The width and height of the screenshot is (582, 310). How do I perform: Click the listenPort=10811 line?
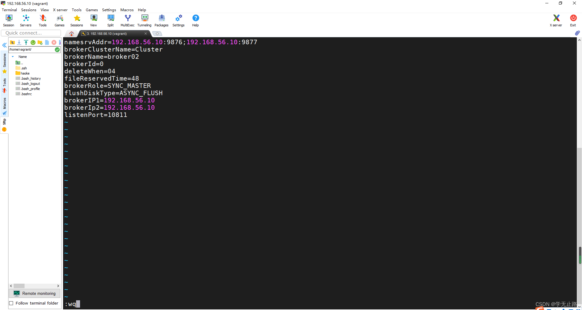[96, 115]
